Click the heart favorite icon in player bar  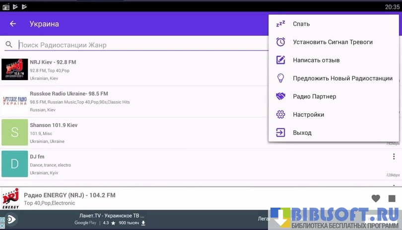376,198
